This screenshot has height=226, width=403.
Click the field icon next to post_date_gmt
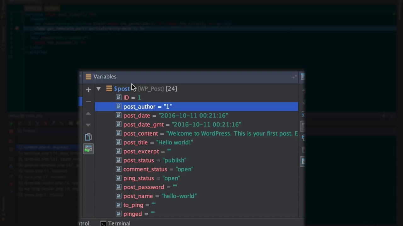pos(118,125)
